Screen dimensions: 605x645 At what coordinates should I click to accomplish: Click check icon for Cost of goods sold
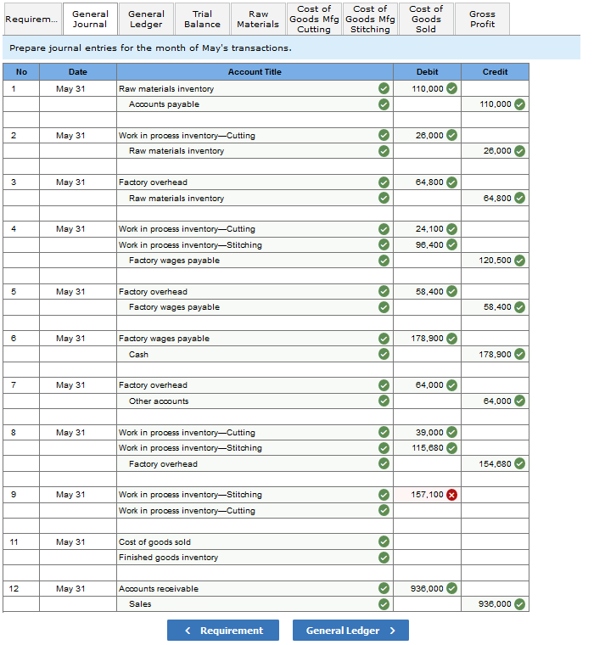click(x=384, y=541)
